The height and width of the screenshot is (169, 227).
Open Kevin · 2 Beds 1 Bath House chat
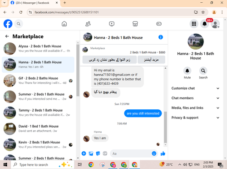[x=38, y=144]
